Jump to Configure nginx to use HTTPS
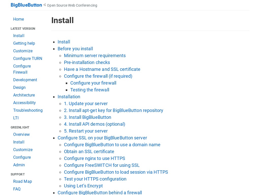Viewport: 260px width, 195px height. (94, 158)
